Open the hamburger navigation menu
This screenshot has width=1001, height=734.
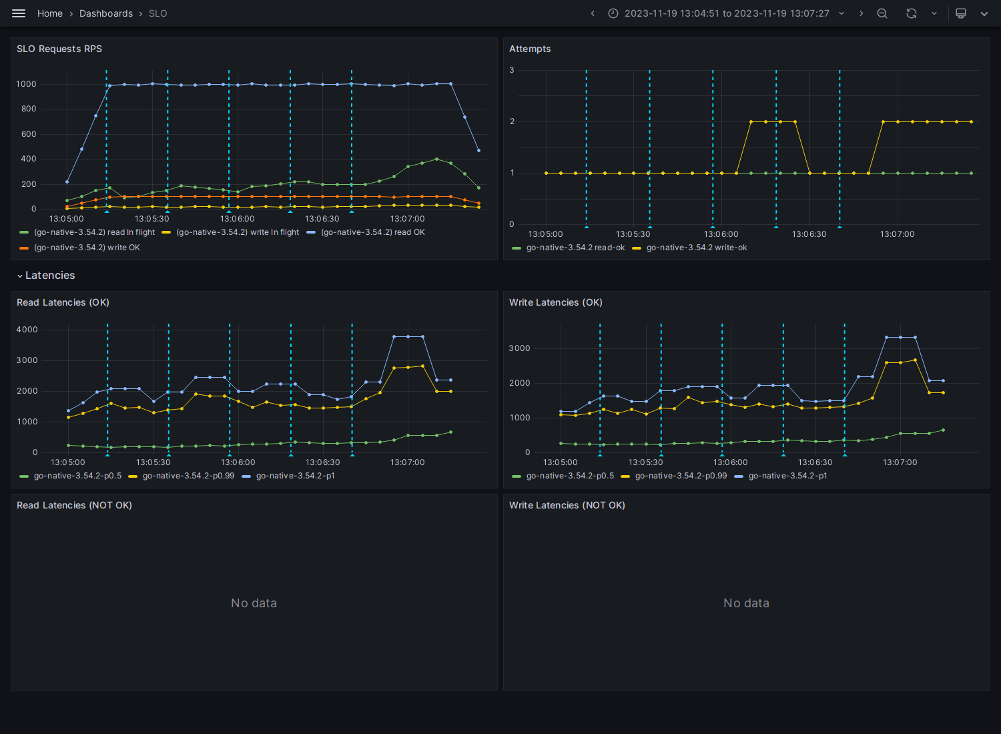[19, 13]
